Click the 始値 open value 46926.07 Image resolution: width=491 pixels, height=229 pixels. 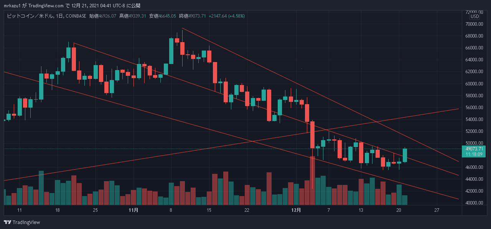click(107, 16)
